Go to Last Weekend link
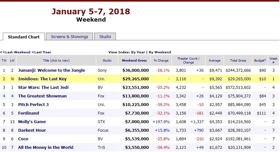Viewport: 280px width, 152px height. coord(16,52)
